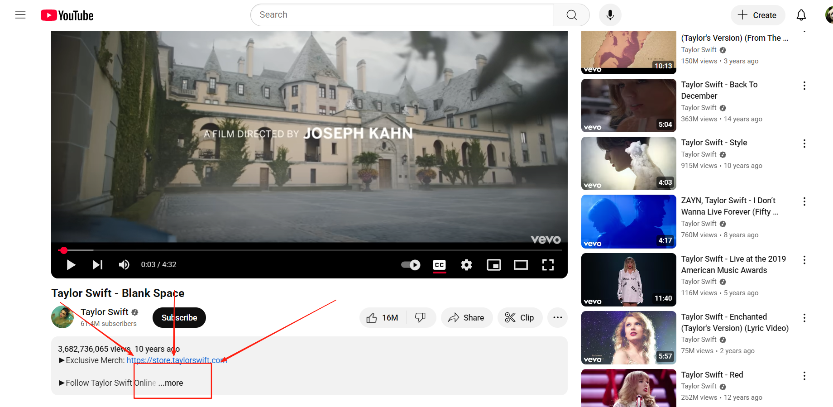Create a clip with the Clip button

520,318
